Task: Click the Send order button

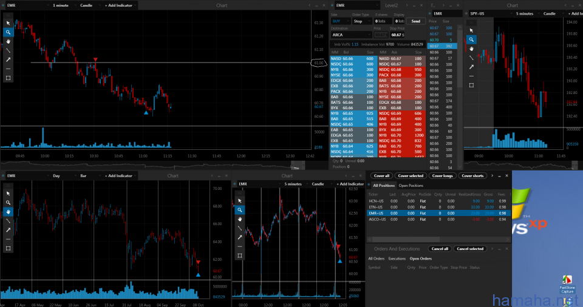Action: click(415, 21)
